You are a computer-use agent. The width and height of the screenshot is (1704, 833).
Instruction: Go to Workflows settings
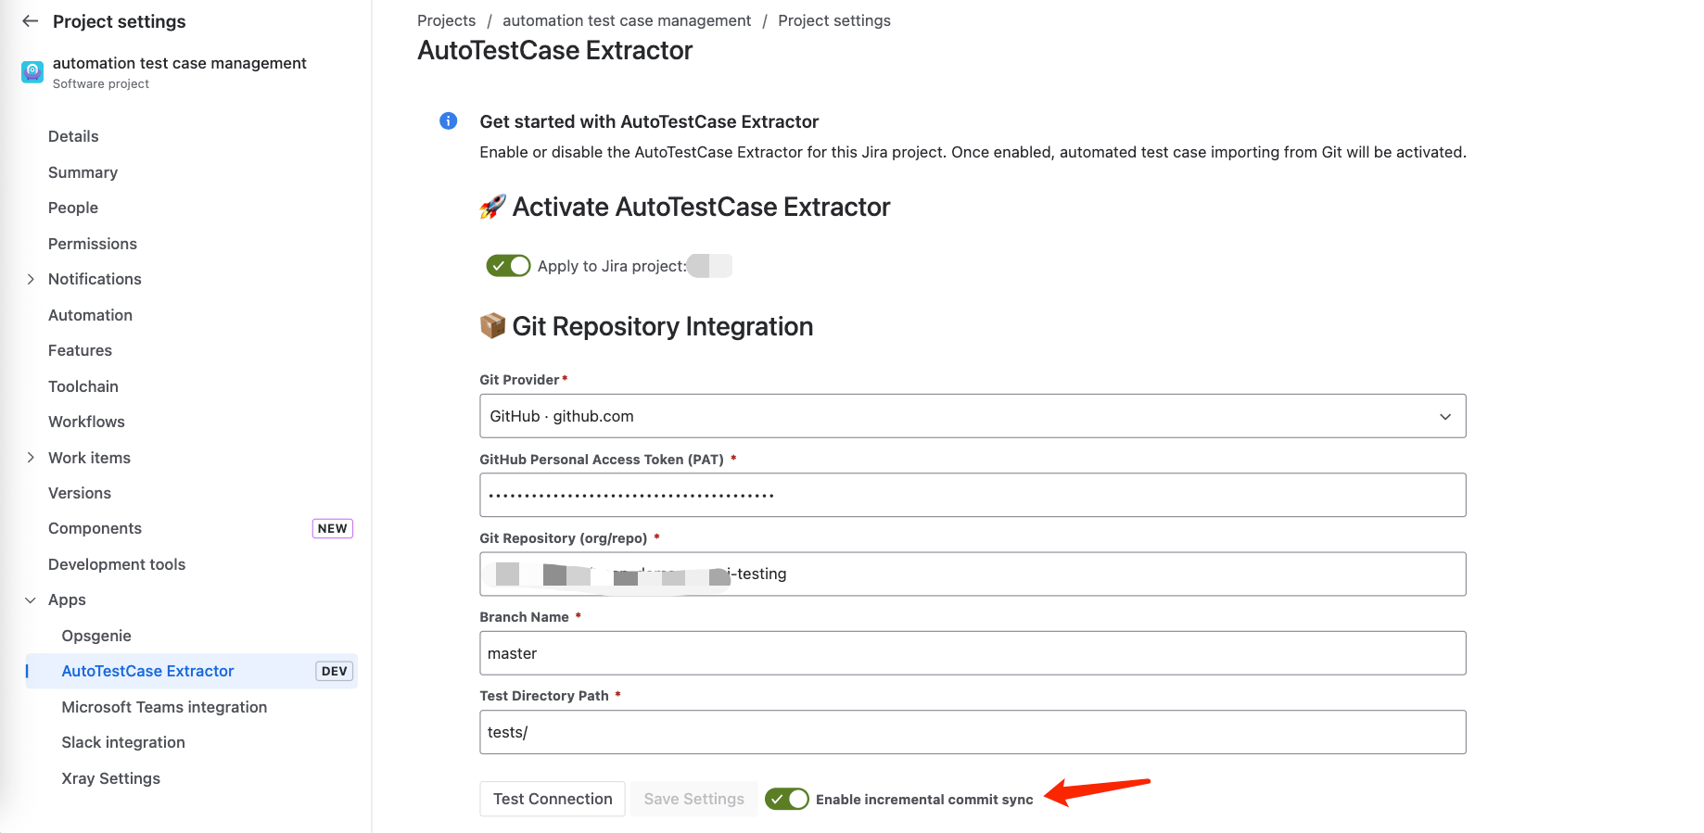click(x=86, y=422)
